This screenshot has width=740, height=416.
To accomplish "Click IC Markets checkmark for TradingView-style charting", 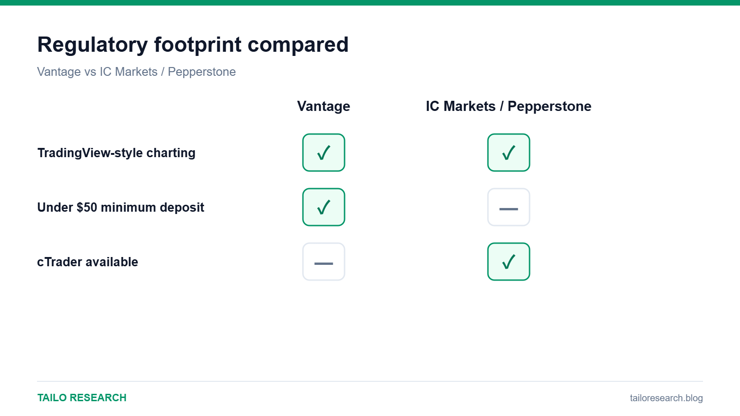I will 509,153.
